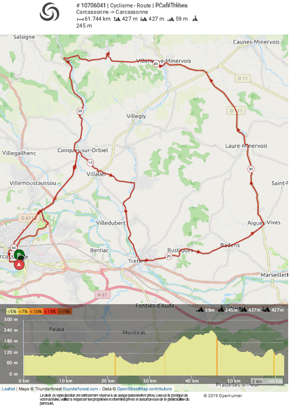Click the 40 km marker at Villeneuve-Minervois
The image size is (297, 412).
pyautogui.click(x=156, y=63)
